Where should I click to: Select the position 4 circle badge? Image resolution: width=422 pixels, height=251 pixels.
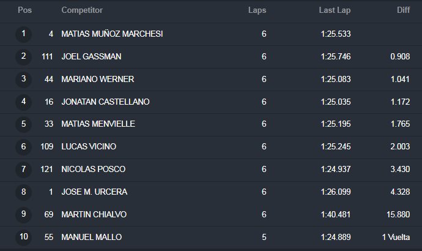pyautogui.click(x=24, y=102)
